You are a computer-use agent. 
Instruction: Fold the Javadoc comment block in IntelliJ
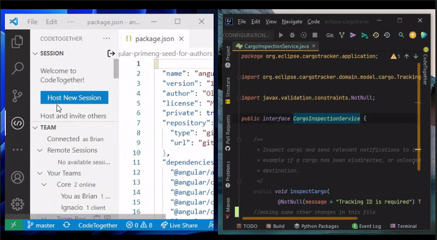click(239, 139)
